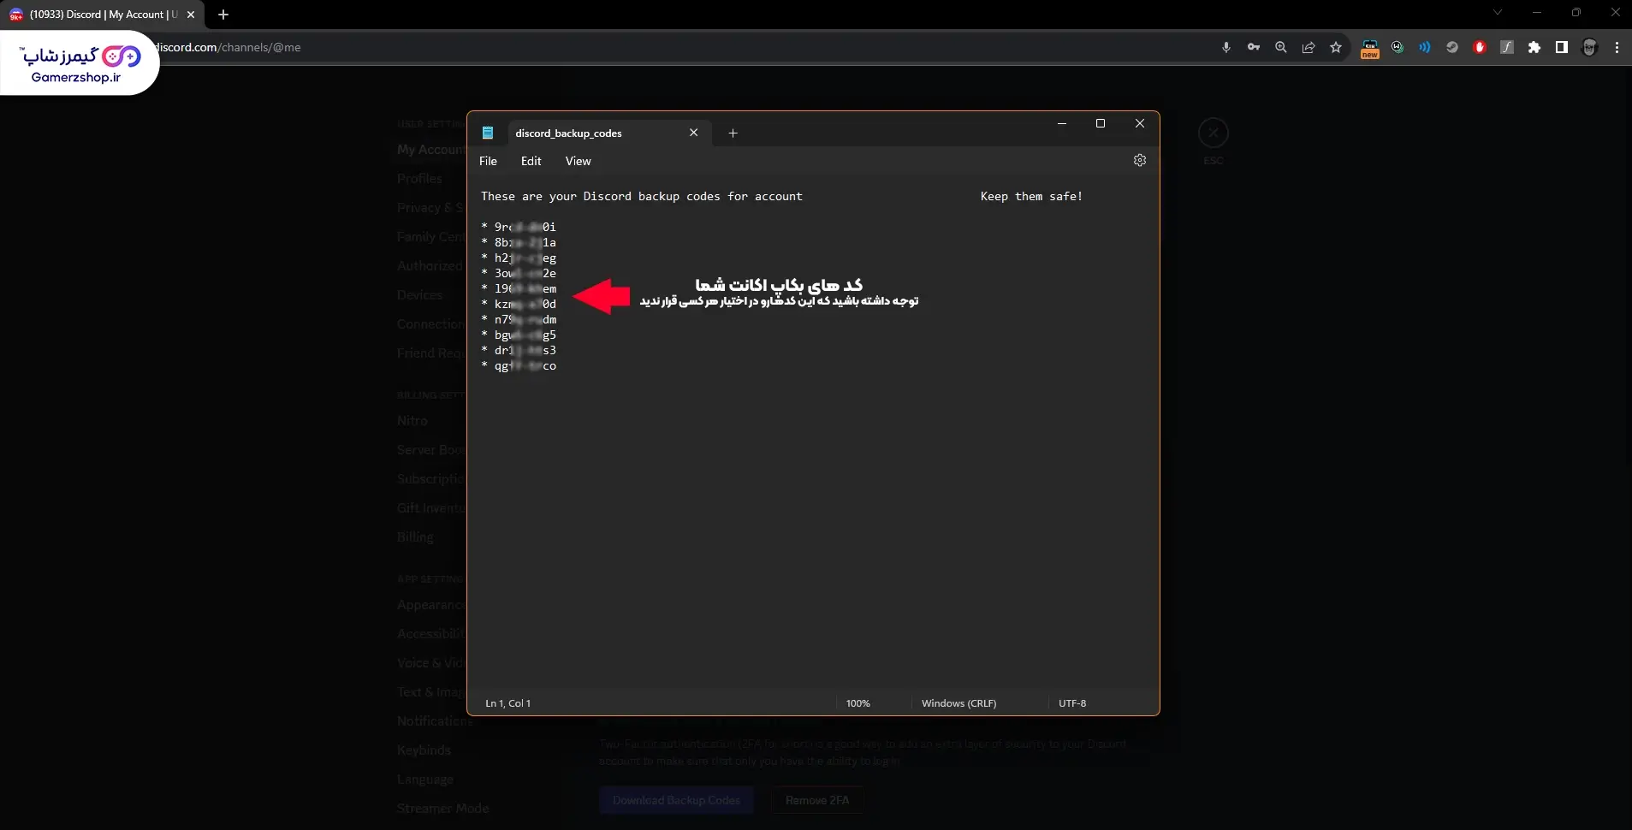Open the Steam extension icon
This screenshot has height=830, width=1632.
click(1451, 47)
